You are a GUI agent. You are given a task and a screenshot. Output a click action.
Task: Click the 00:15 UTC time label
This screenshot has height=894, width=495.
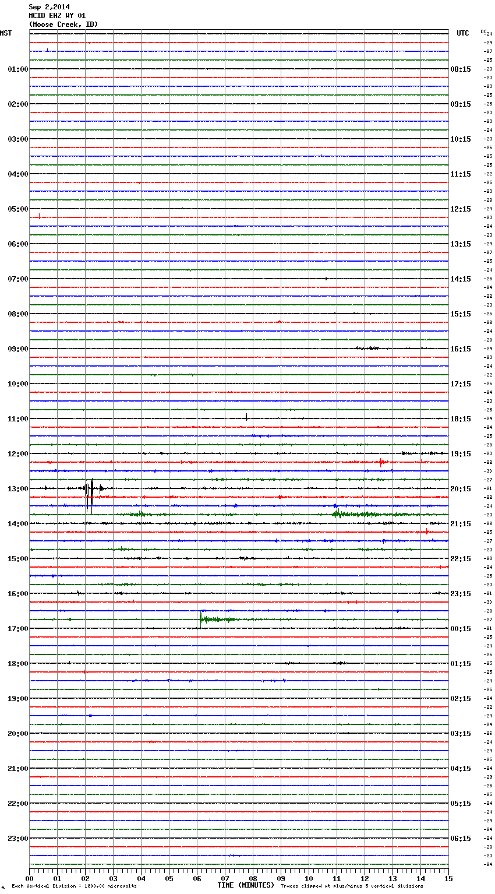pos(461,629)
